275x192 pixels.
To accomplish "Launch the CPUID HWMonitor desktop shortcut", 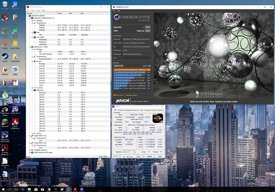I will pos(15,122).
